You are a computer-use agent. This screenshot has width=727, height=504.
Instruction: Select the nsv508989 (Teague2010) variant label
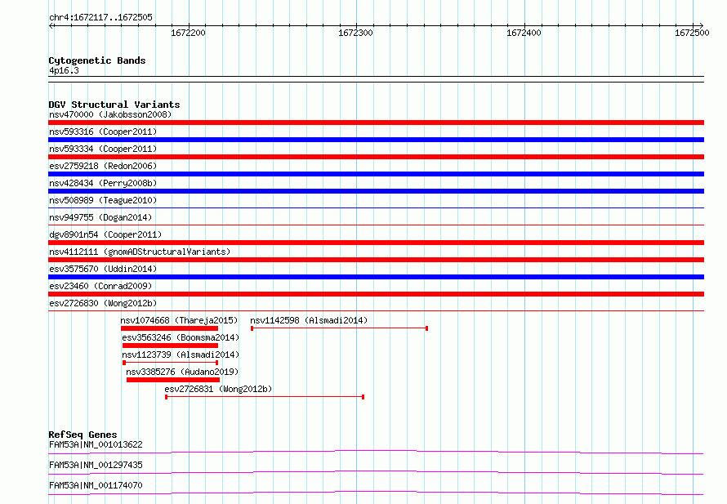(x=103, y=200)
